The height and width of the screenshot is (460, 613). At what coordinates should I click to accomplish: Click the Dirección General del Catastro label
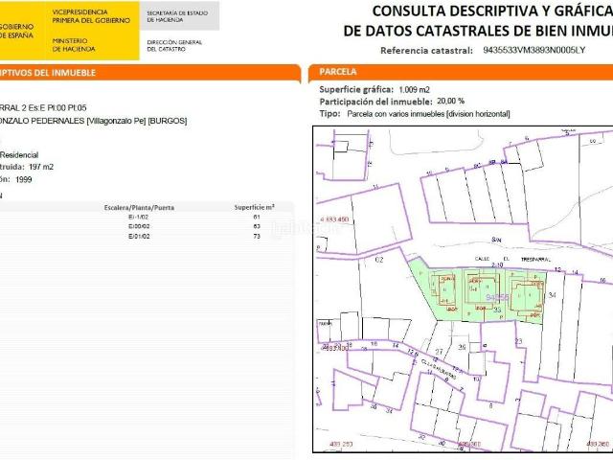pyautogui.click(x=174, y=45)
